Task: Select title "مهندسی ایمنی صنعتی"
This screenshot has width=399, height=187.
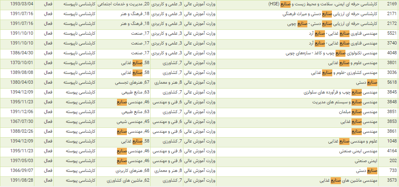Action: coord(358,151)
